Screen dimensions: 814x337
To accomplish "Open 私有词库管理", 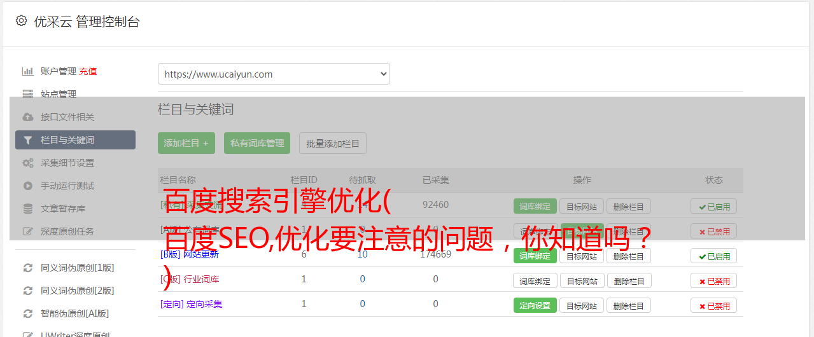I will point(257,143).
